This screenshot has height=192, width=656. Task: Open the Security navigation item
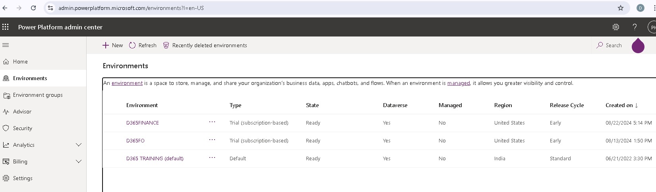[x=22, y=128]
